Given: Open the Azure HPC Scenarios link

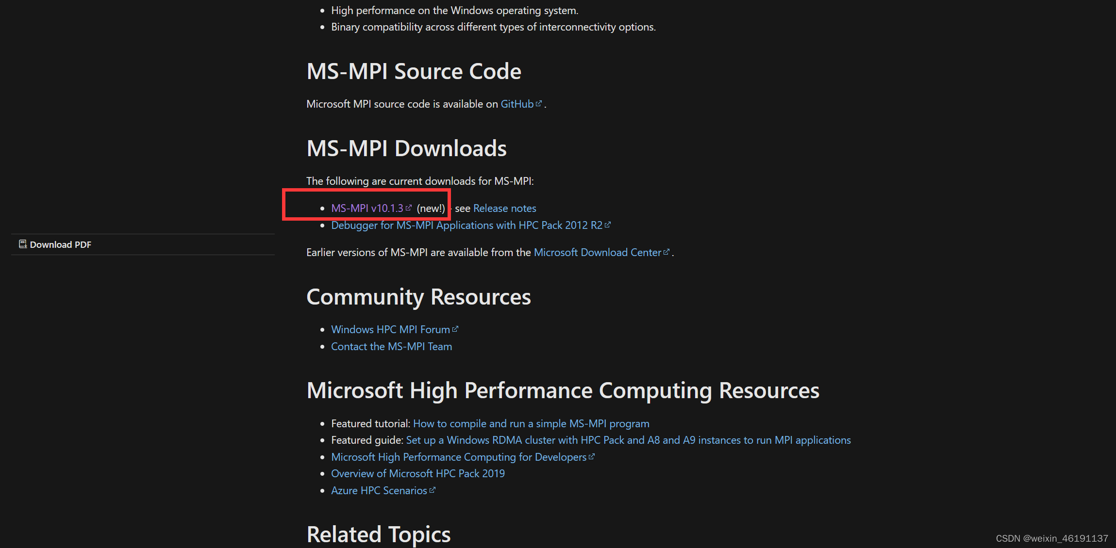Looking at the screenshot, I should tap(379, 490).
